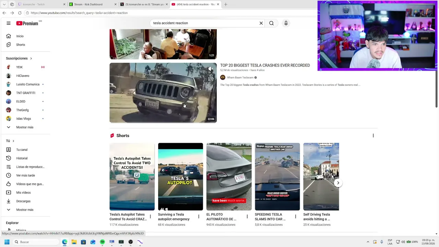Open OBS Studio from the taskbar
This screenshot has width=439, height=247.
click(x=131, y=242)
